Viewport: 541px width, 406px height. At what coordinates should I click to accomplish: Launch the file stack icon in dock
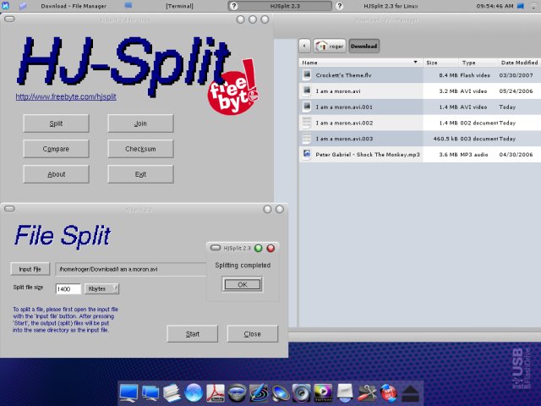tap(172, 392)
